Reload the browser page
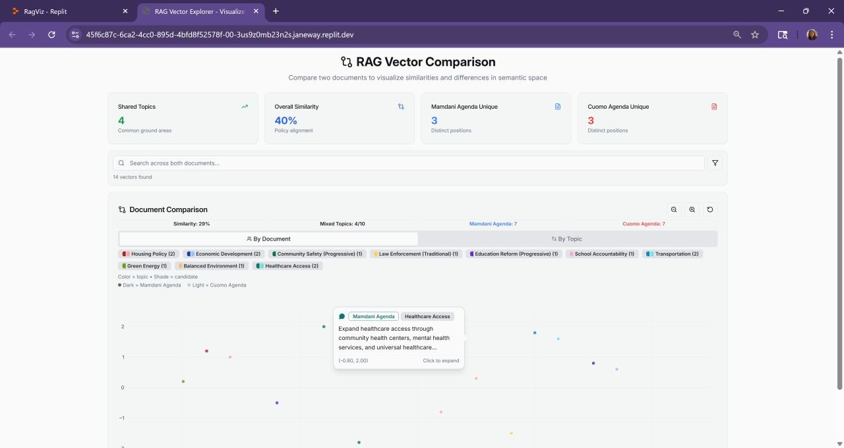The width and height of the screenshot is (844, 448). point(51,34)
